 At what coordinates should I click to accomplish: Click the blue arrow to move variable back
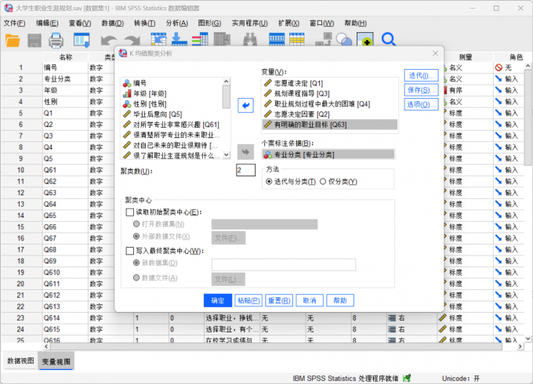point(246,105)
